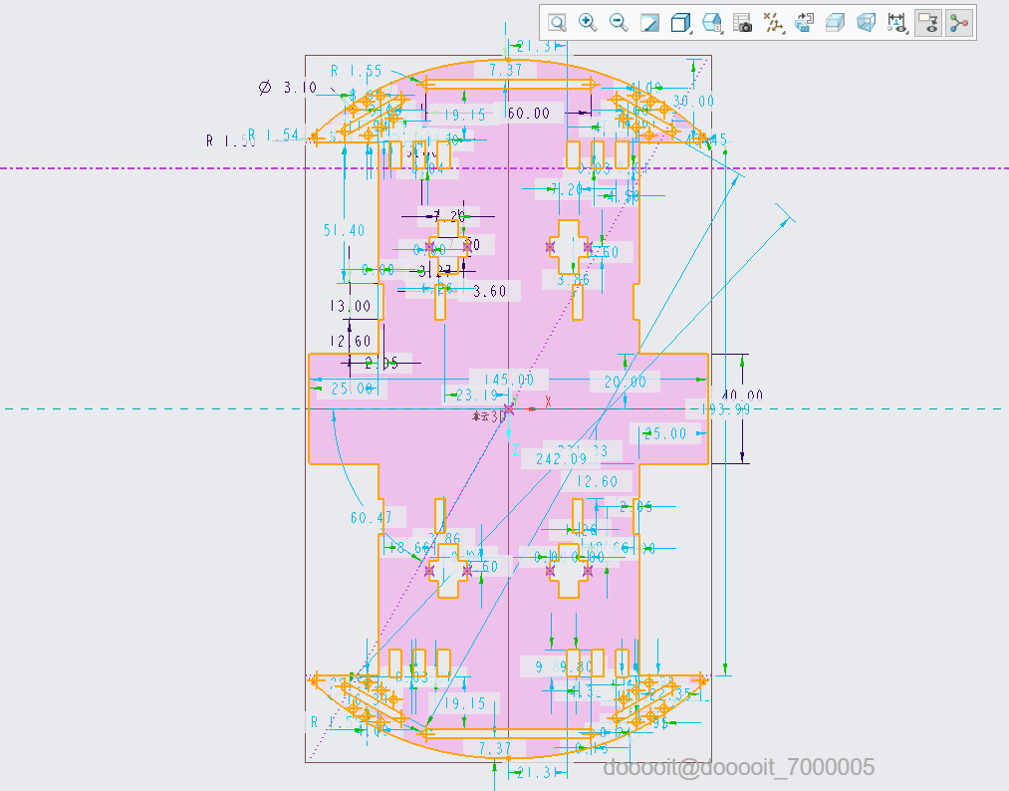The width and height of the screenshot is (1009, 791).
Task: Toggle the Perspective View icon
Action: (867, 23)
